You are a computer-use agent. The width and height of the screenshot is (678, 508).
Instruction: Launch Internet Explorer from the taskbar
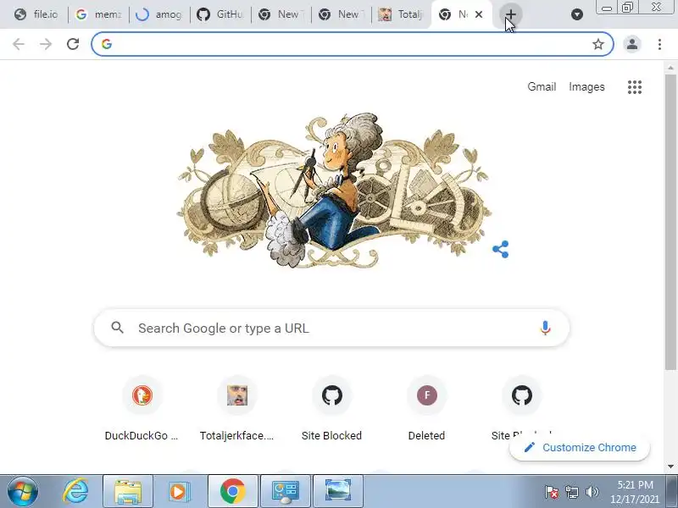click(x=75, y=492)
